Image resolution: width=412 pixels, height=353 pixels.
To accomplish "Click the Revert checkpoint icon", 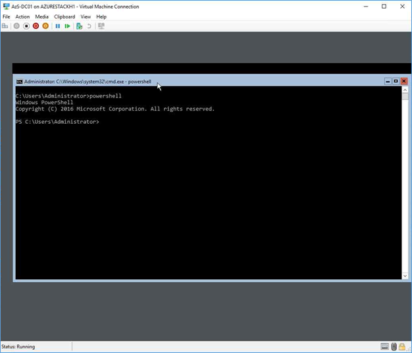I will (x=89, y=26).
